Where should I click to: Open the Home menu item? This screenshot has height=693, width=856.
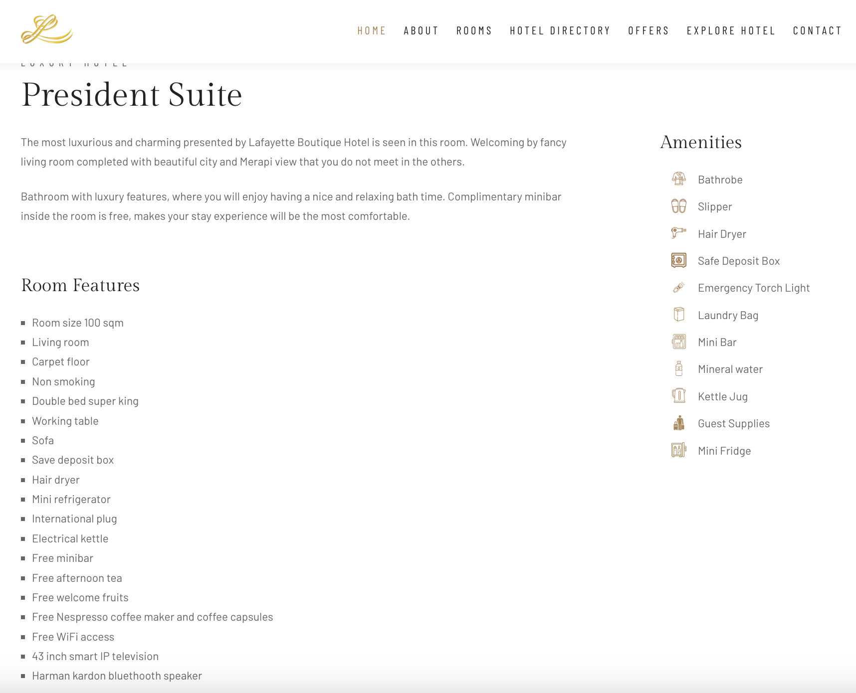372,31
